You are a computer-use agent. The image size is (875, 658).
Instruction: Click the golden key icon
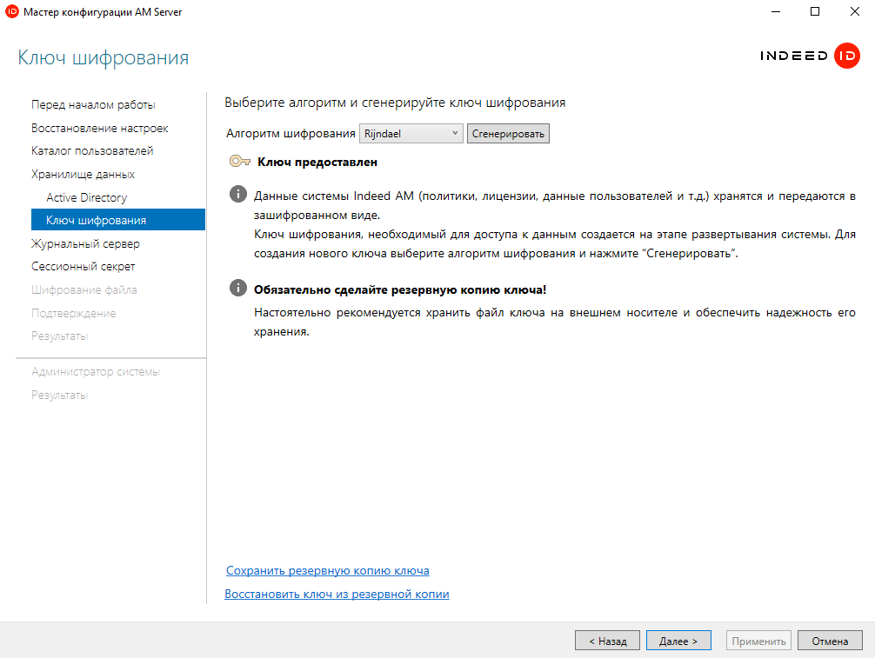pyautogui.click(x=240, y=162)
